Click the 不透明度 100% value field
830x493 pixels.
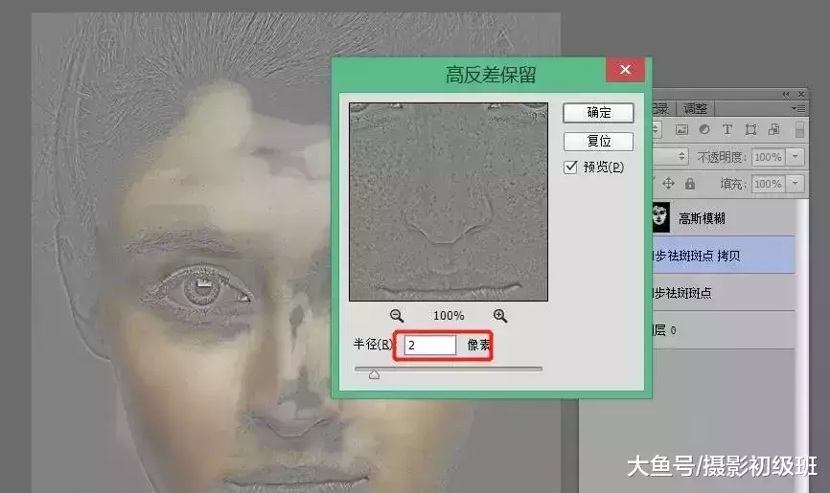(768, 157)
